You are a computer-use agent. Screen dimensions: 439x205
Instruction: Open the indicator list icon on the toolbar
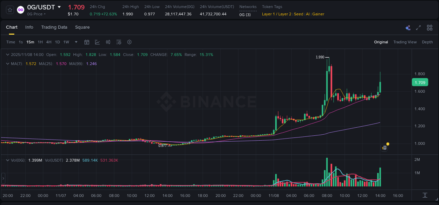pos(118,42)
